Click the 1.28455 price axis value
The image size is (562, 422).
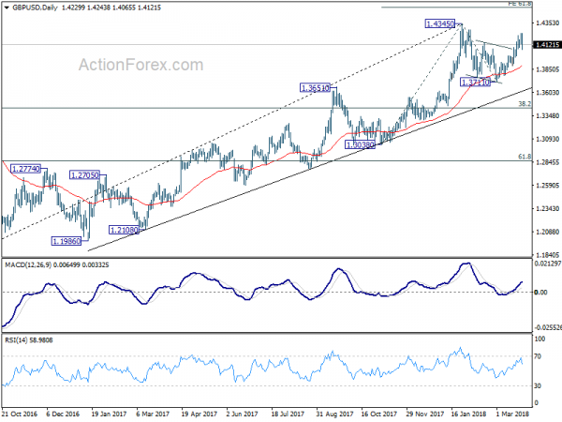click(547, 162)
